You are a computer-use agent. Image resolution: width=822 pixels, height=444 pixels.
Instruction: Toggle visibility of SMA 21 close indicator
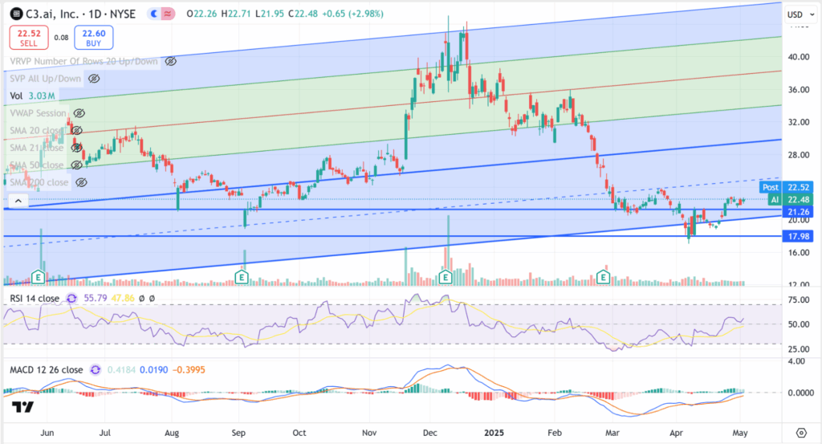76,148
